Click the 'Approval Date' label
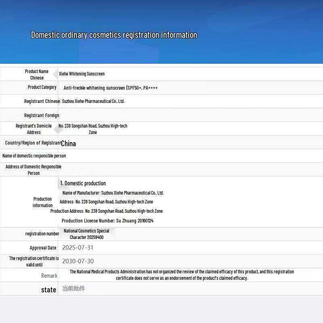The height and width of the screenshot is (323, 323). (43, 248)
